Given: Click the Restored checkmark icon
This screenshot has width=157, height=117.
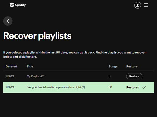Looking at the screenshot, I should point(144,88).
